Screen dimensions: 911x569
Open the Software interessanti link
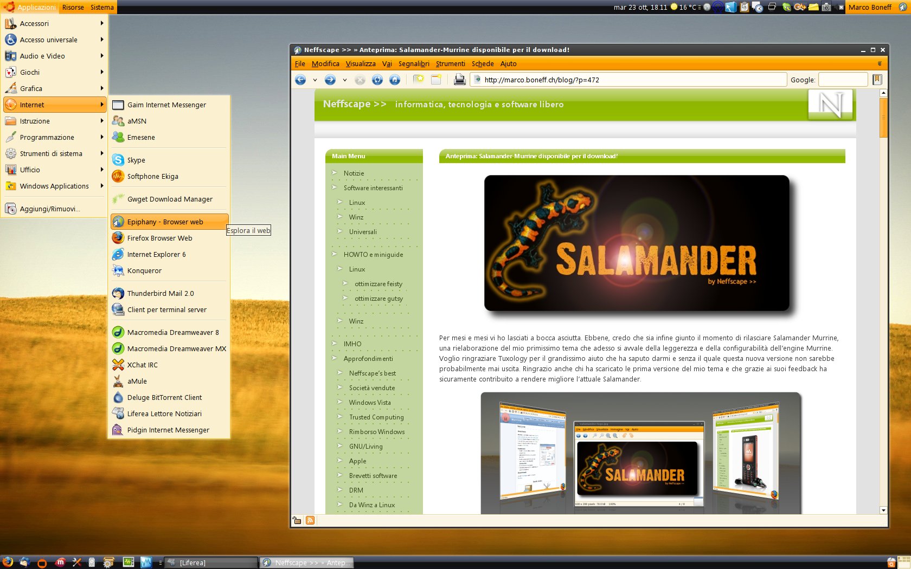click(x=373, y=188)
